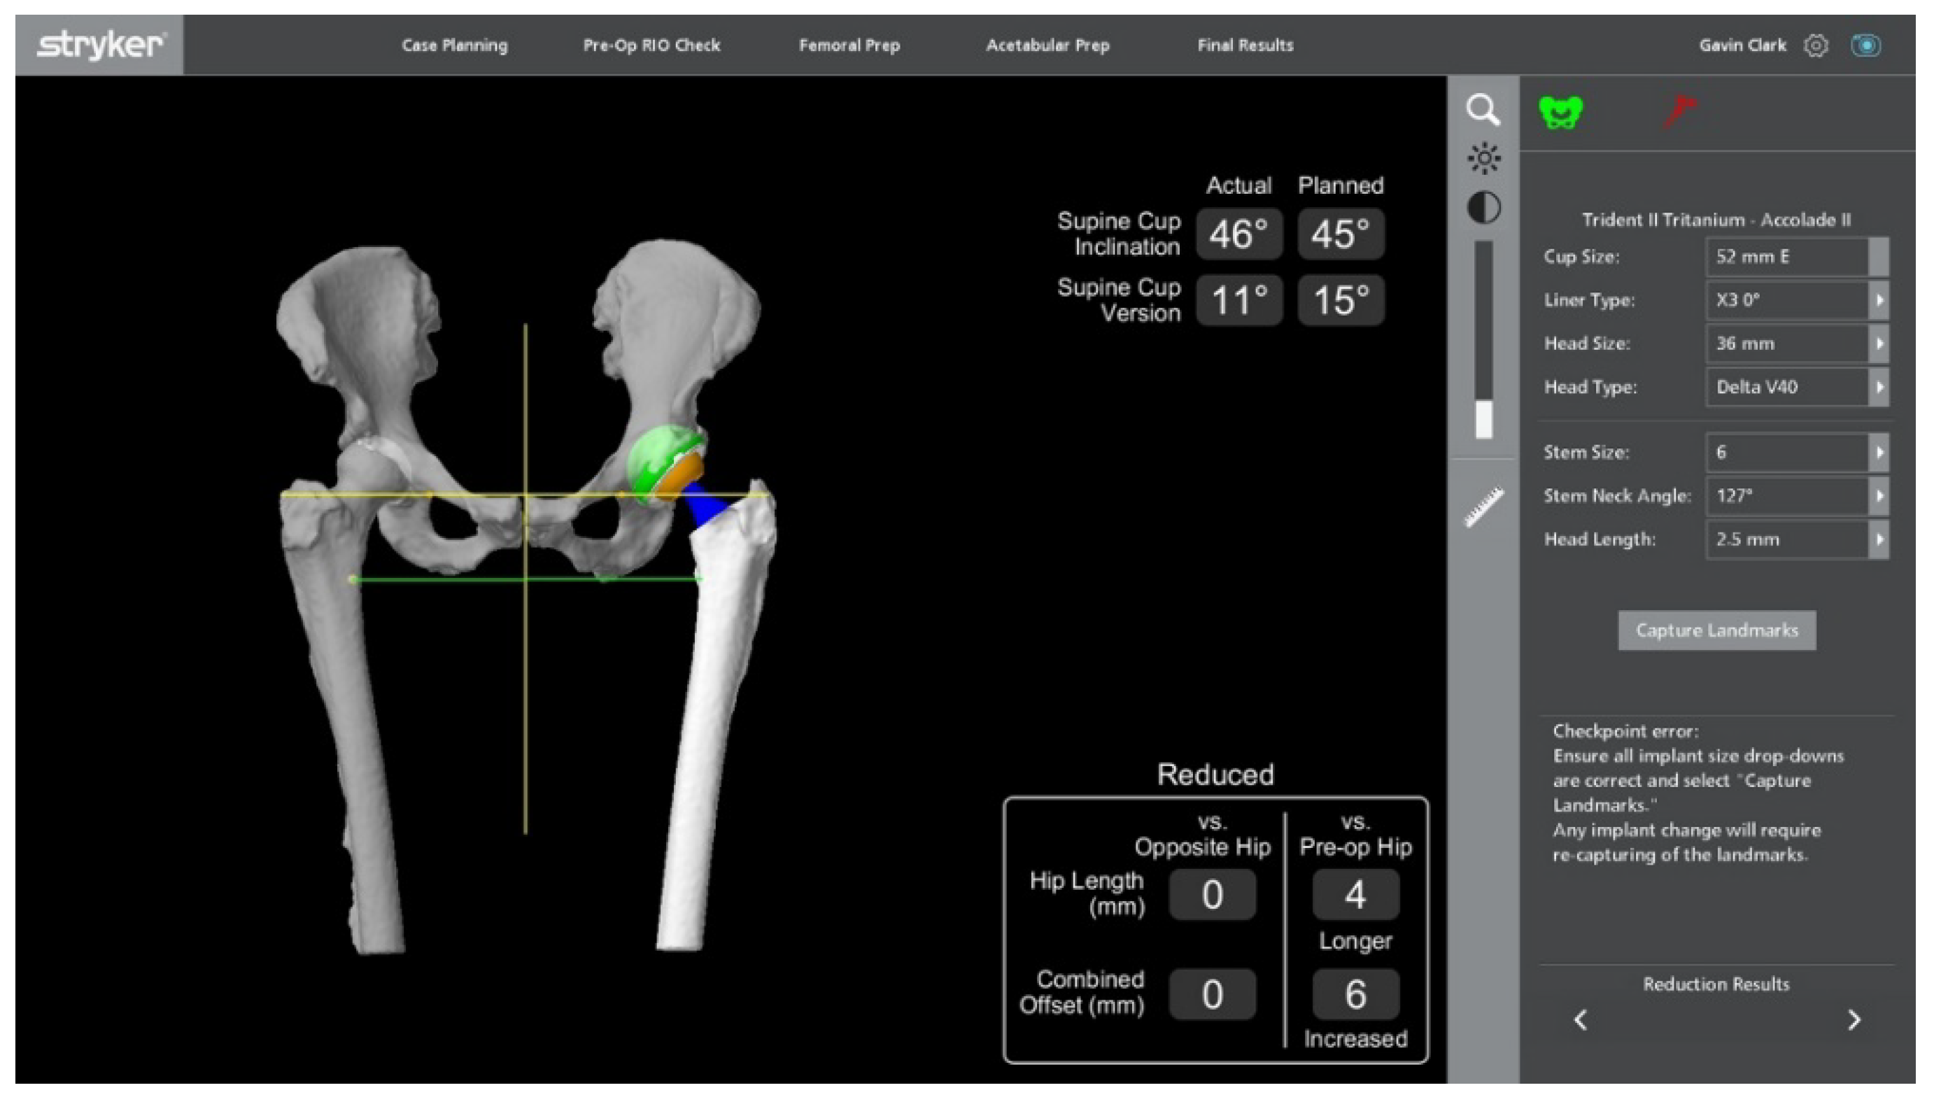Switch to the Femoral Prep tab
This screenshot has height=1104, width=1934.
coord(848,45)
